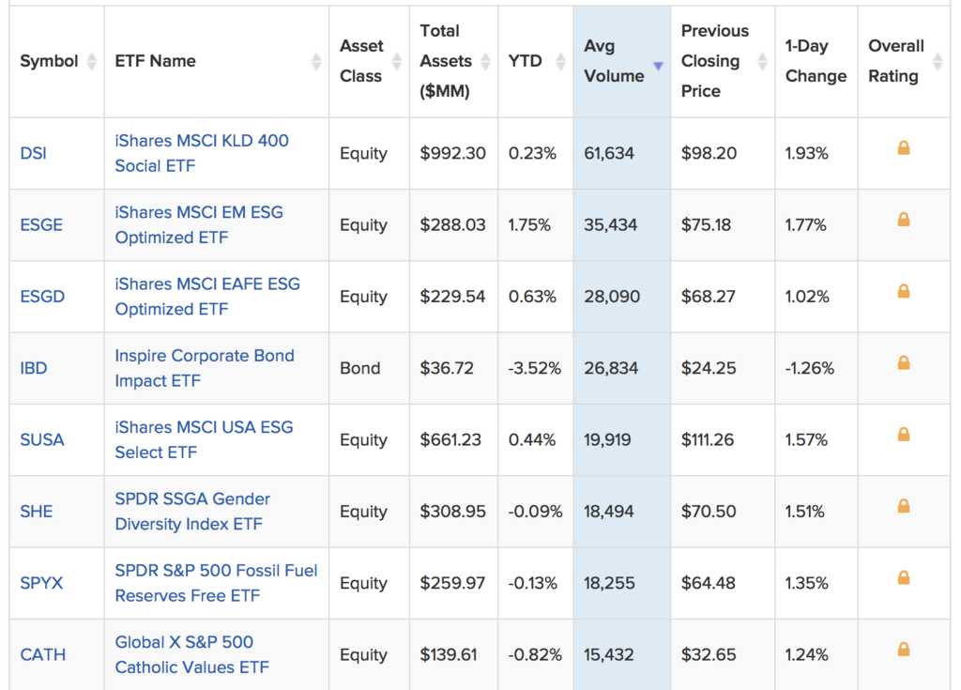
Task: Sort by Previous Closing Price arrows
Action: [x=762, y=61]
